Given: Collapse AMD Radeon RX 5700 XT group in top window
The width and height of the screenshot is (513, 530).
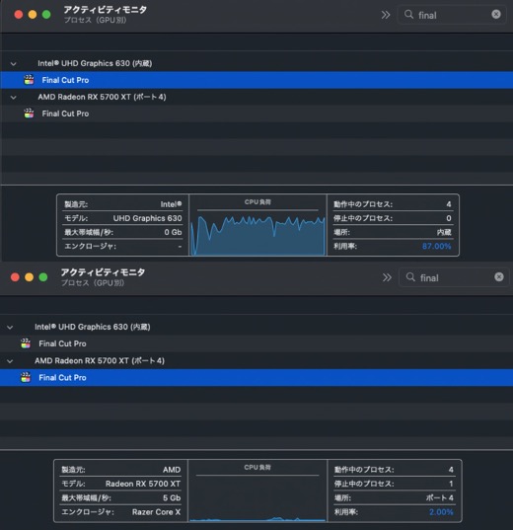Looking at the screenshot, I should click(x=14, y=98).
